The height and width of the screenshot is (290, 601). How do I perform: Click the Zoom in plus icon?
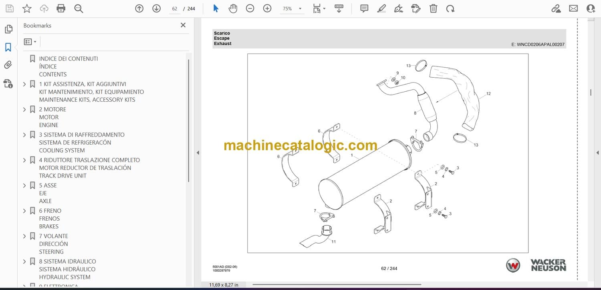click(267, 8)
